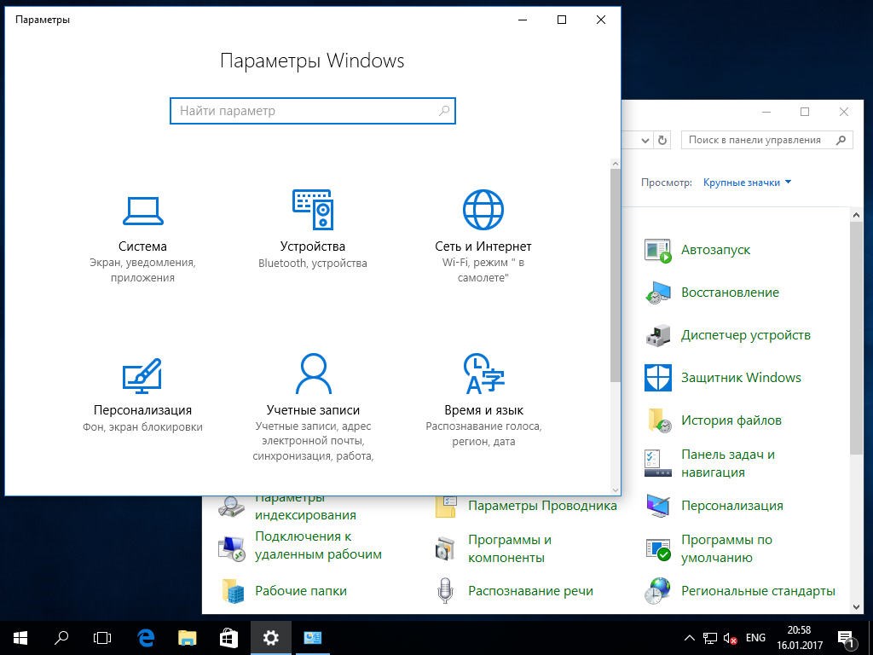This screenshot has width=873, height=655.
Task: Switch to Settings gear on the taskbar
Action: click(270, 638)
